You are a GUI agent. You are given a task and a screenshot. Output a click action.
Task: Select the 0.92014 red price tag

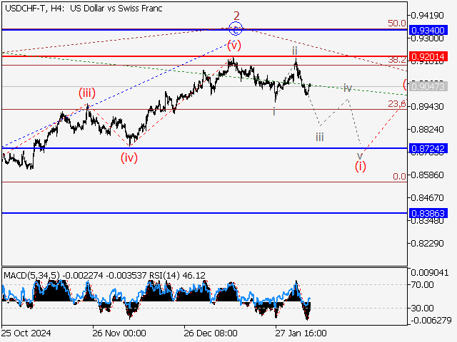click(428, 56)
